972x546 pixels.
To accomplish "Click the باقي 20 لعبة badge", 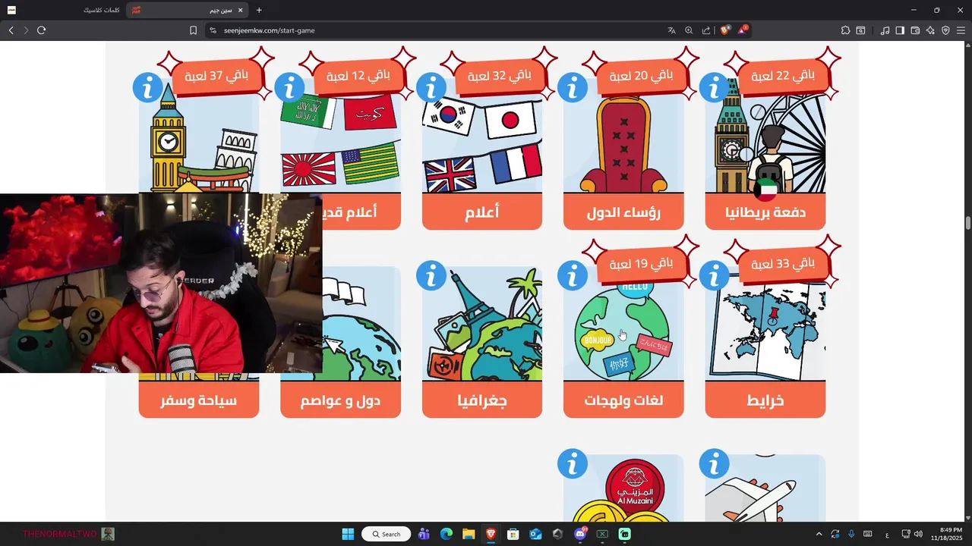I will point(641,76).
